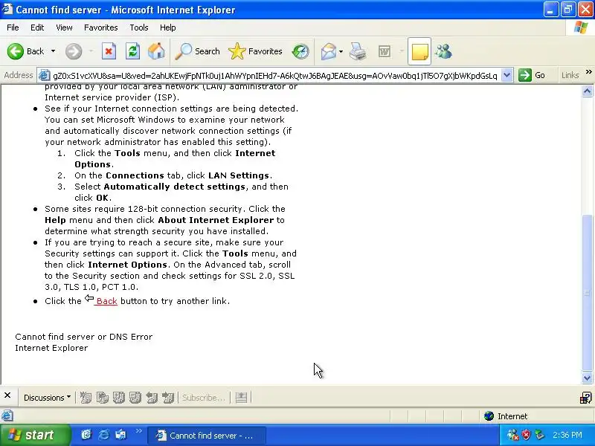Expand the Mail button dropdown arrow
The width and height of the screenshot is (595, 446).
[x=341, y=51]
